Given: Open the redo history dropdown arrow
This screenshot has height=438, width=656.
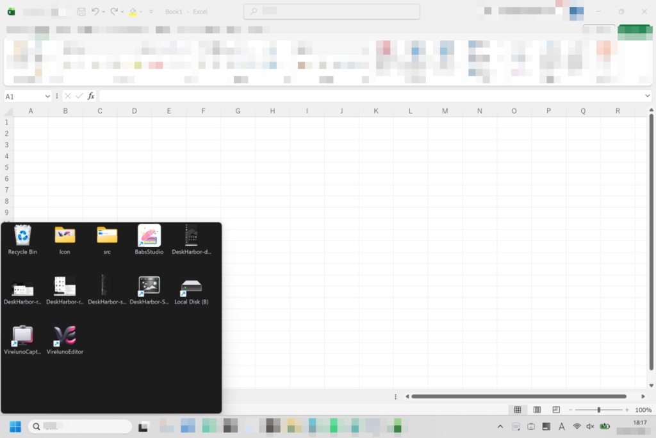Looking at the screenshot, I should [x=122, y=12].
